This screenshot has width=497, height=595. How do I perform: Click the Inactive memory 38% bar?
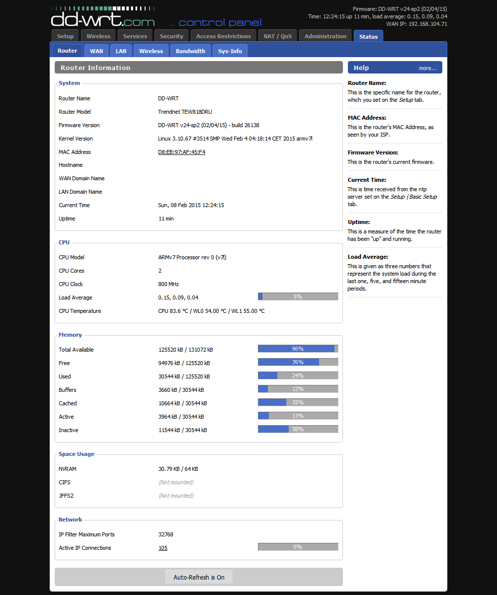[298, 429]
